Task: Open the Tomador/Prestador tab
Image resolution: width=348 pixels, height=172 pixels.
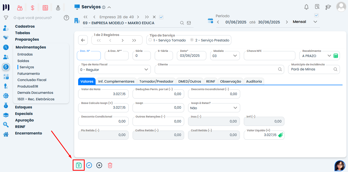Action: pos(156,81)
